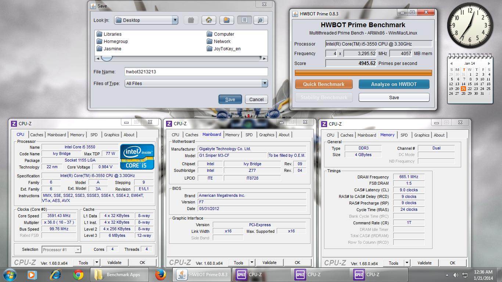
Task: Open Graphics tab in middle CPU-Z window
Action: [x=267, y=135]
